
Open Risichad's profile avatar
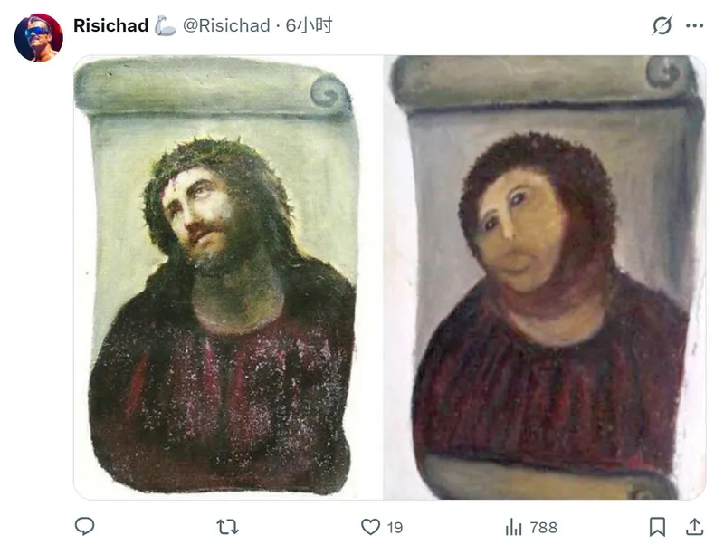[37, 26]
